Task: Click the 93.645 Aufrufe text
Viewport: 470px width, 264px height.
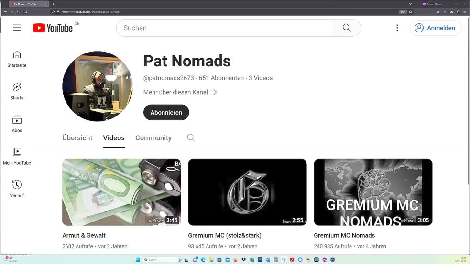Action: tap(205, 246)
